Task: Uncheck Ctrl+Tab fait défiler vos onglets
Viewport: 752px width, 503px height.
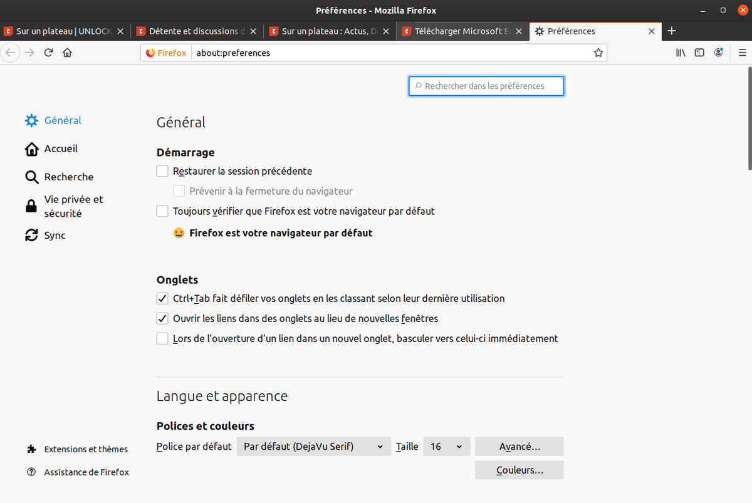Action: (x=162, y=298)
